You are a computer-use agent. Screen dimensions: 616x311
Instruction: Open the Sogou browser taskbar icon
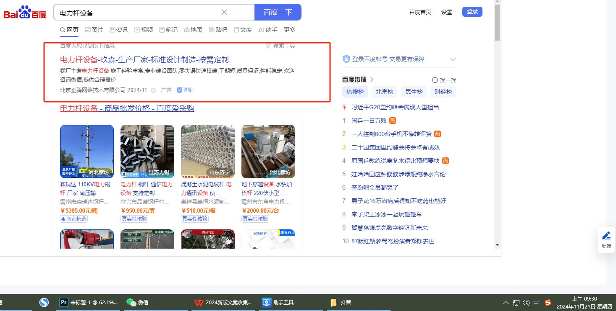click(44, 302)
